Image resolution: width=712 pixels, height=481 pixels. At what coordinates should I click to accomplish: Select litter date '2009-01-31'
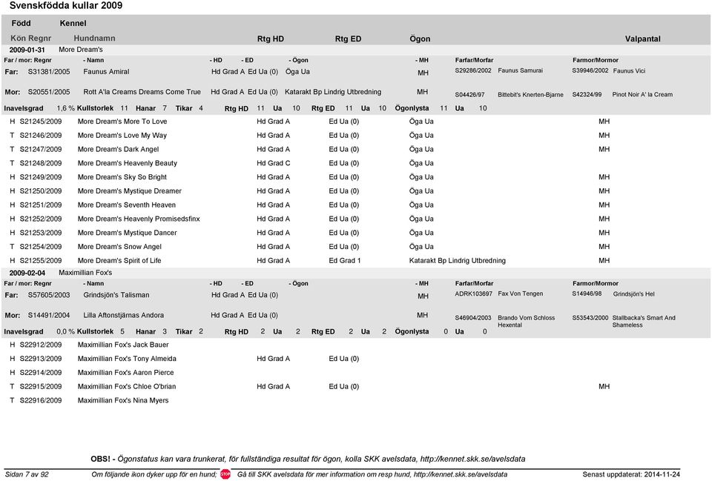coord(27,50)
